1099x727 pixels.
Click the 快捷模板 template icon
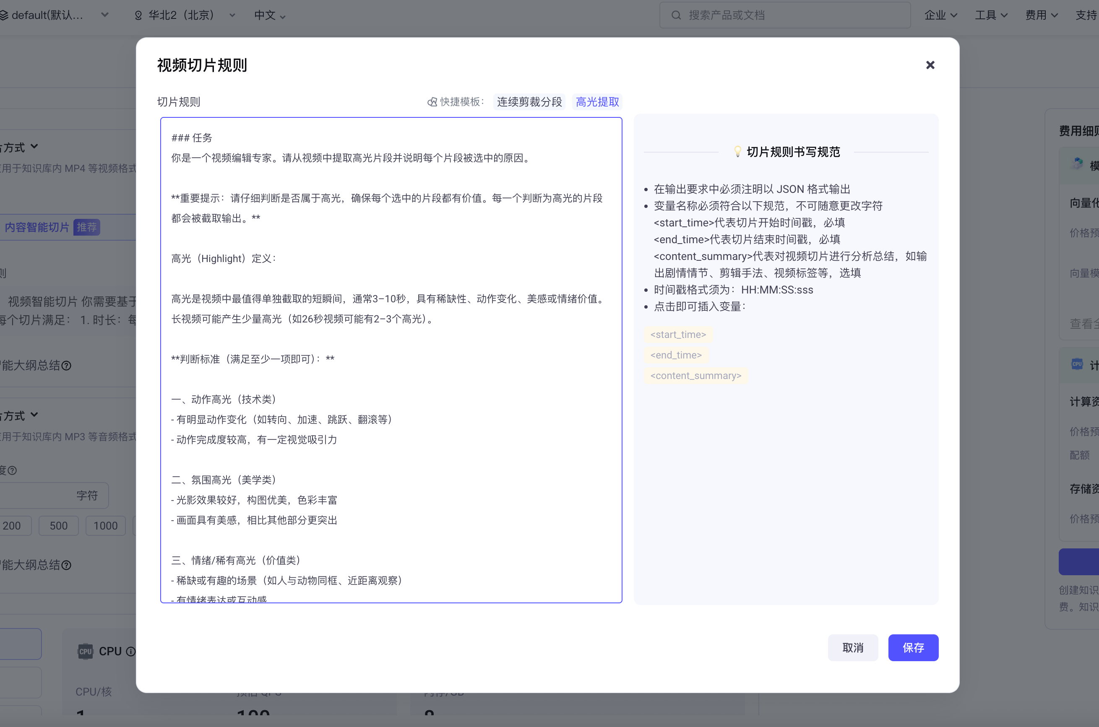[432, 102]
